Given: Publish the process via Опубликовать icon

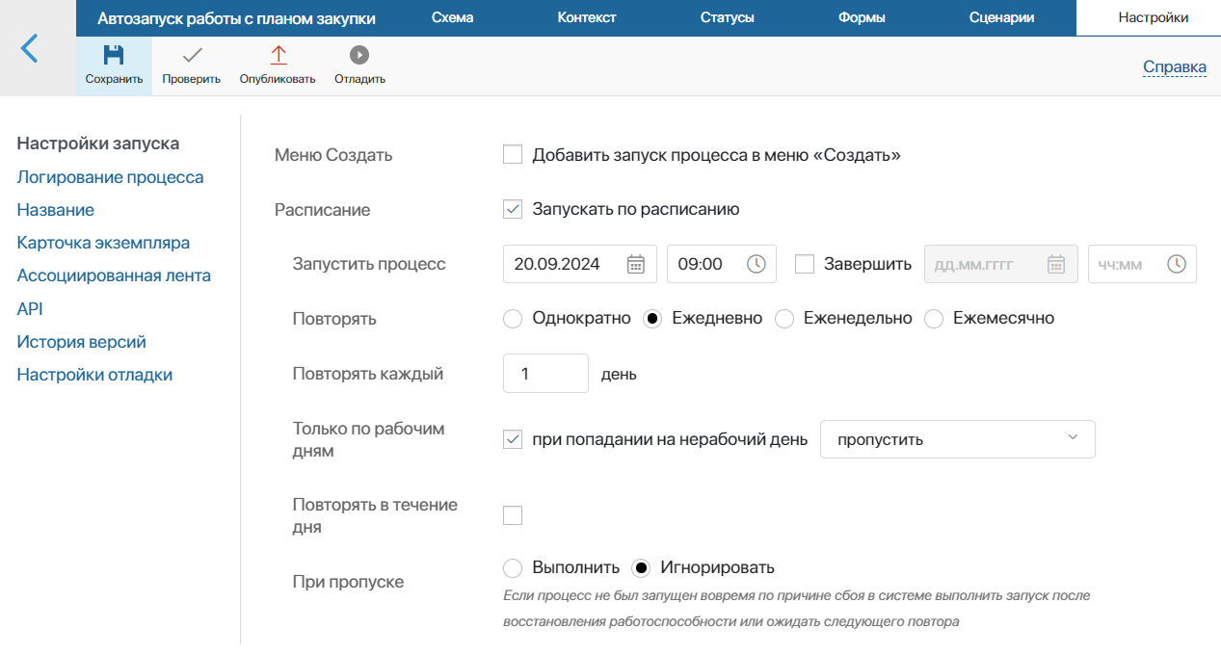Looking at the screenshot, I should (x=278, y=56).
